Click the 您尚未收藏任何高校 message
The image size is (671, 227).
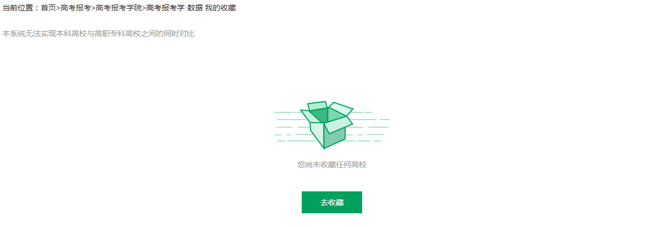[332, 164]
